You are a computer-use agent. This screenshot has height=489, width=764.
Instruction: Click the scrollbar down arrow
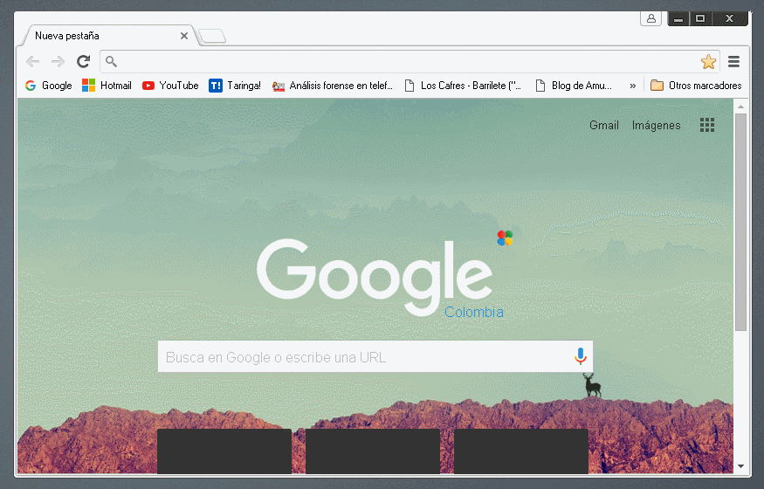[x=740, y=466]
